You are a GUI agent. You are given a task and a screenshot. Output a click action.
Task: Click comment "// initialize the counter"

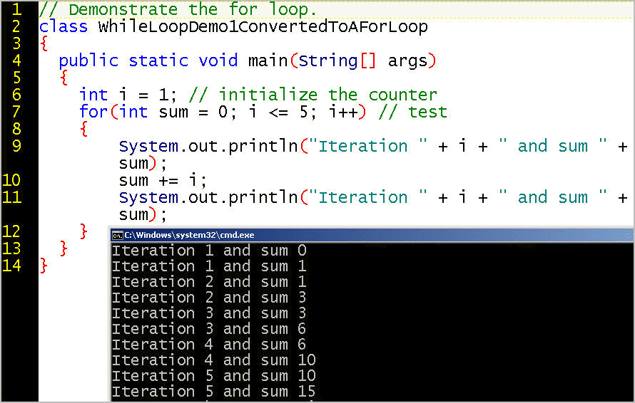(313, 95)
